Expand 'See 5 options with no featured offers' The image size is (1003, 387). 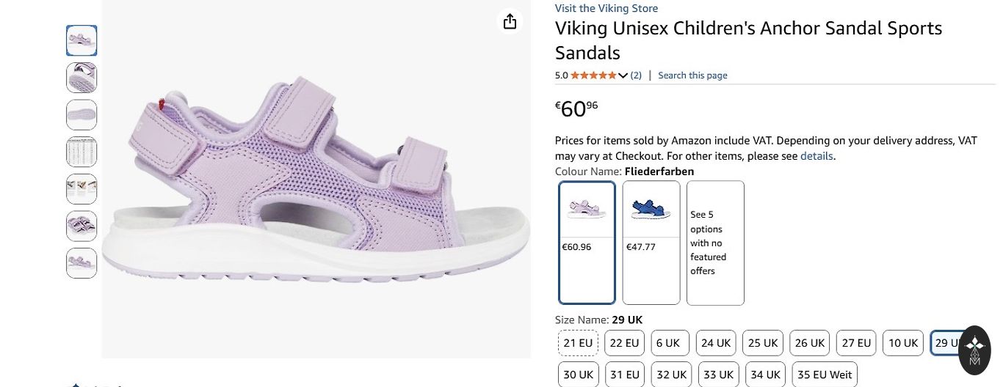click(x=715, y=243)
